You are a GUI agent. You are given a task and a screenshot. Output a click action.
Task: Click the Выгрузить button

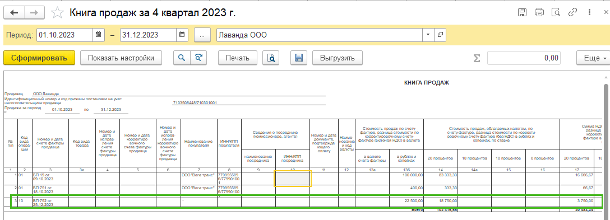(338, 58)
